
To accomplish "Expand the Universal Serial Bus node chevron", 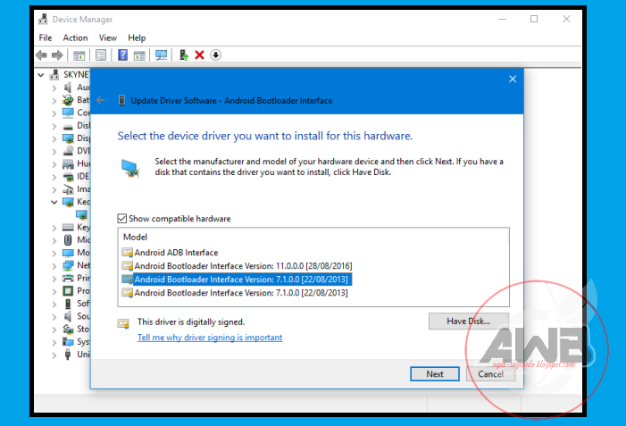I will (x=54, y=355).
